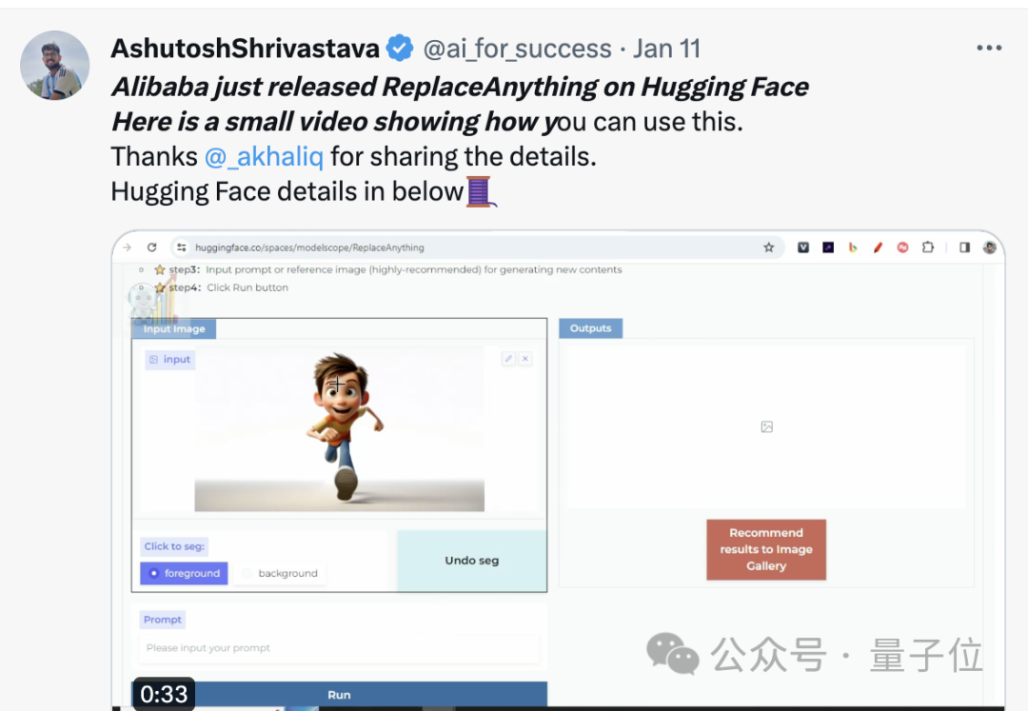
Task: Open the browser extensions puzzle icon
Action: (x=927, y=247)
